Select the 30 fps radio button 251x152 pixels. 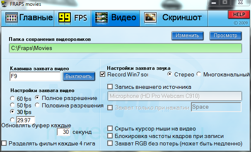(12, 112)
